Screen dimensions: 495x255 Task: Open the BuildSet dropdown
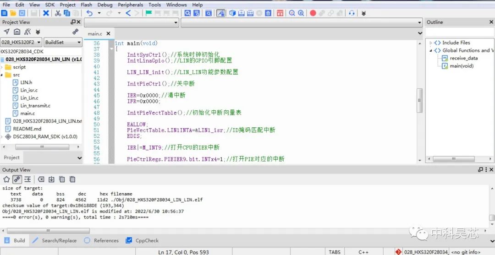point(63,42)
